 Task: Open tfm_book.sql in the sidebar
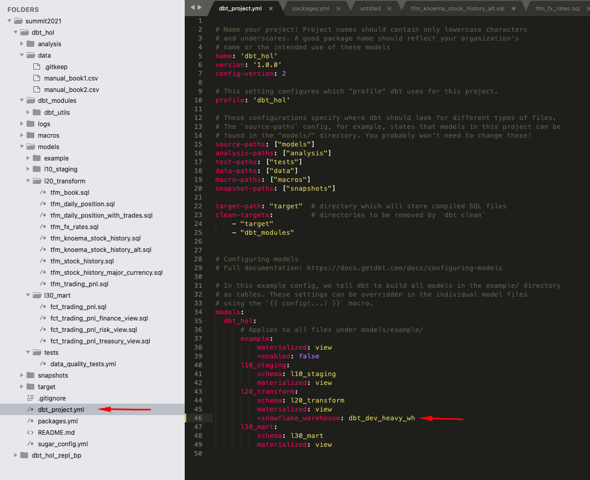(x=70, y=192)
